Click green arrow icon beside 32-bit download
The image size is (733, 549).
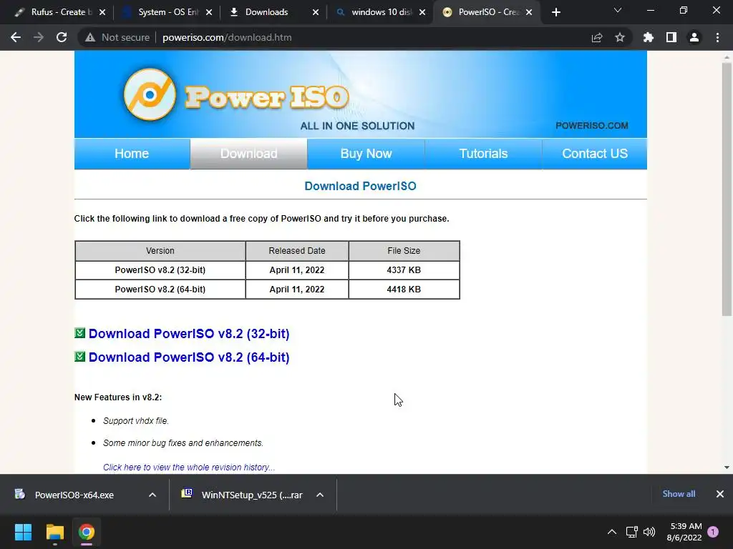pyautogui.click(x=80, y=333)
